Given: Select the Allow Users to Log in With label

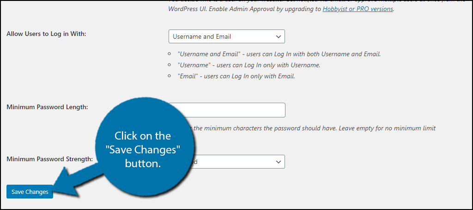Looking at the screenshot, I should click(46, 34).
